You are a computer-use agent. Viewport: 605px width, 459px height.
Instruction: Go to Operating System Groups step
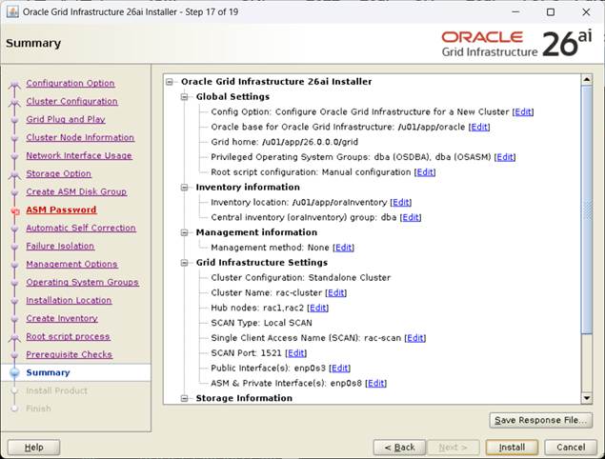[82, 282]
